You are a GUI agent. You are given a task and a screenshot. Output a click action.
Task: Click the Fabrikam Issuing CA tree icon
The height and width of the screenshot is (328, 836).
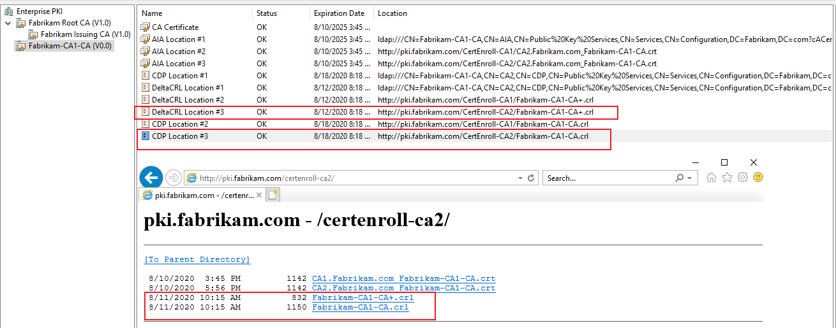tap(33, 34)
